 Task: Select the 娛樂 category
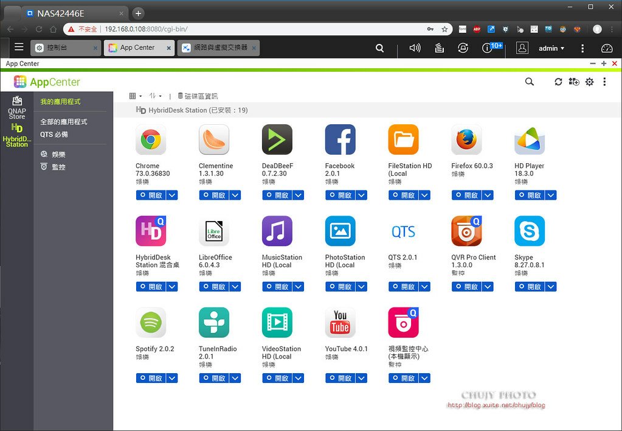tap(53, 154)
